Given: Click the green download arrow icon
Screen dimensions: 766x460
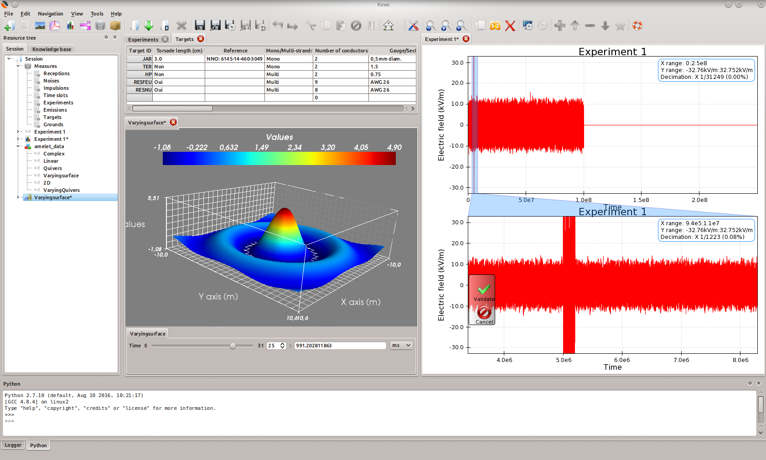Looking at the screenshot, I should pyautogui.click(x=149, y=26).
